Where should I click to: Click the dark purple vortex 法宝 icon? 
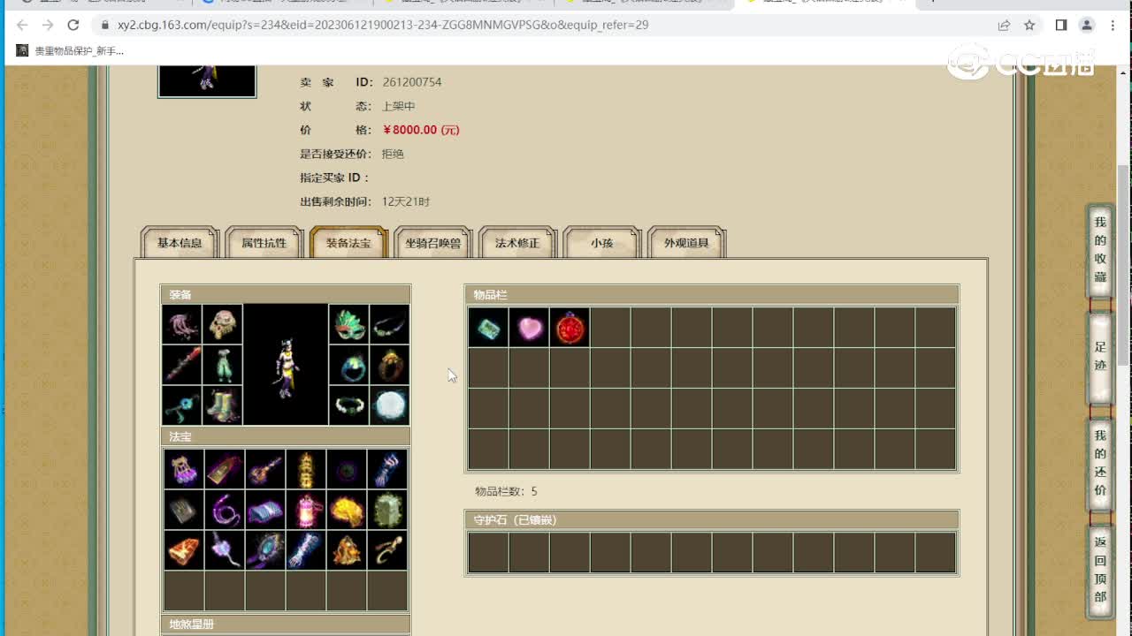click(x=347, y=469)
